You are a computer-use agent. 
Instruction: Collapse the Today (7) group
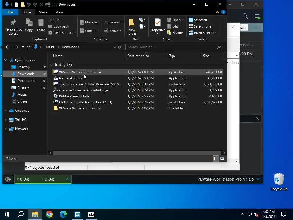[x=51, y=65]
